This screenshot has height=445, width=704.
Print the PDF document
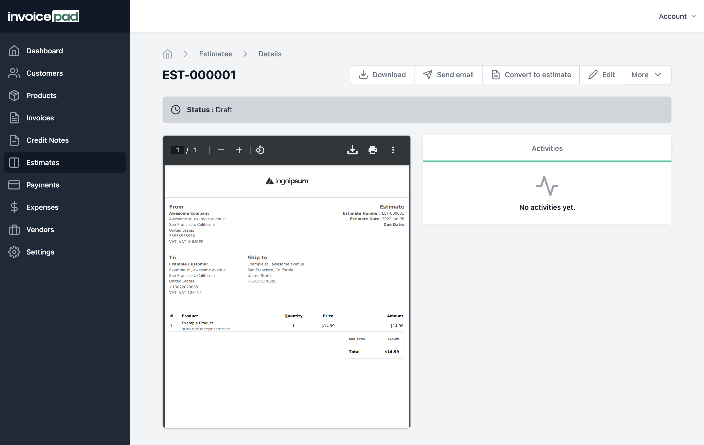tap(373, 150)
